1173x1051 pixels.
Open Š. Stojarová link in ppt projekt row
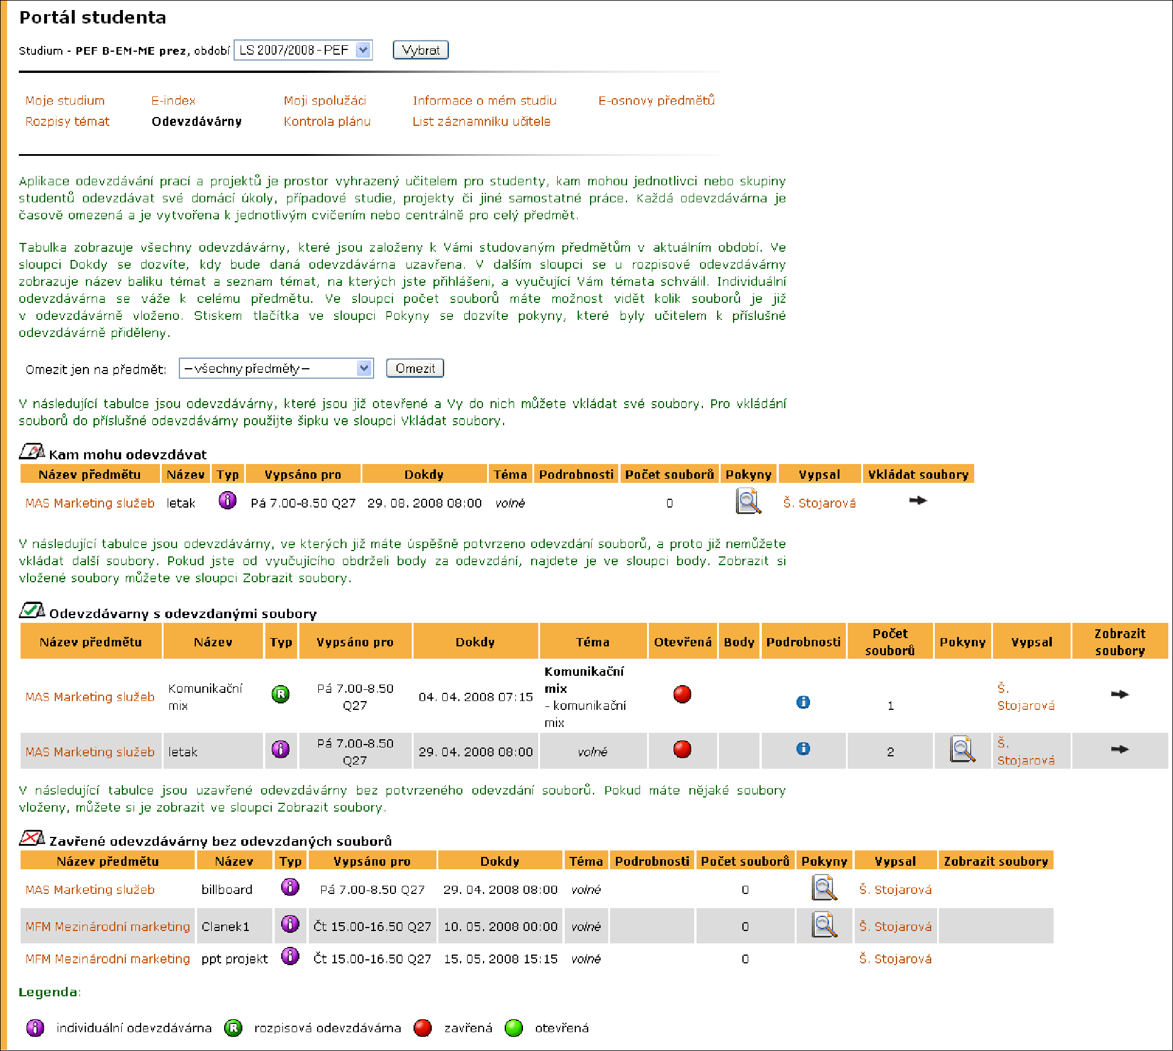[895, 959]
